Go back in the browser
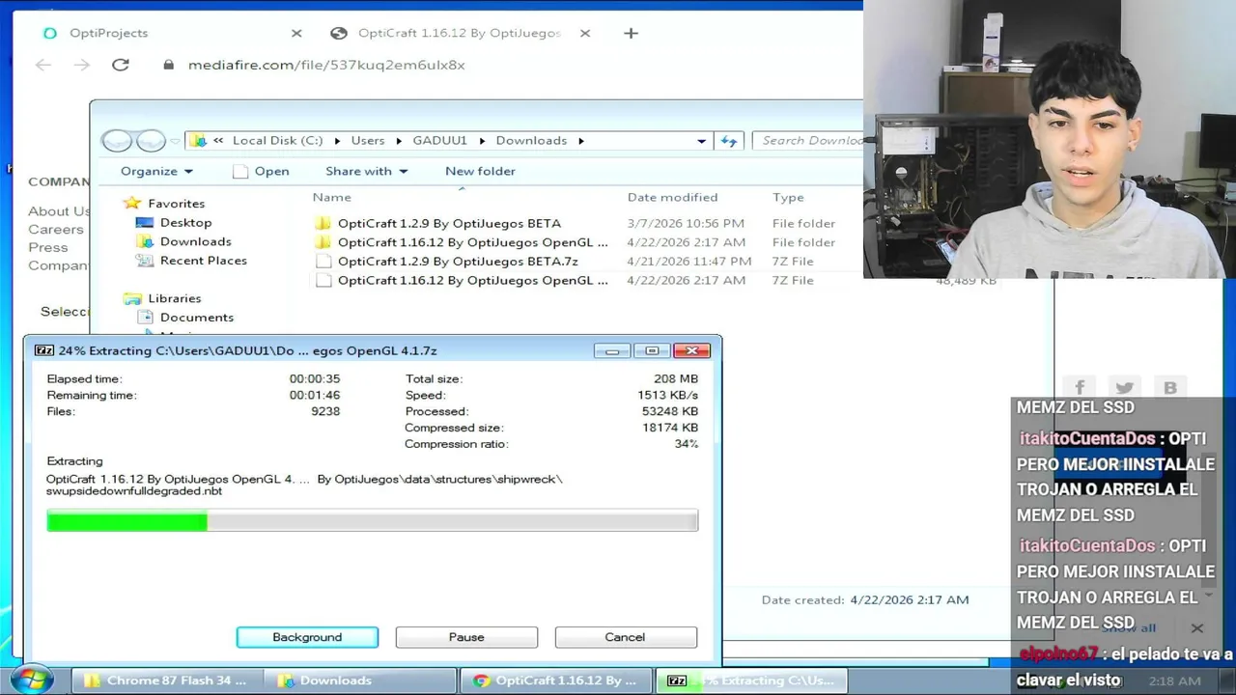Image resolution: width=1236 pixels, height=695 pixels. [x=42, y=65]
